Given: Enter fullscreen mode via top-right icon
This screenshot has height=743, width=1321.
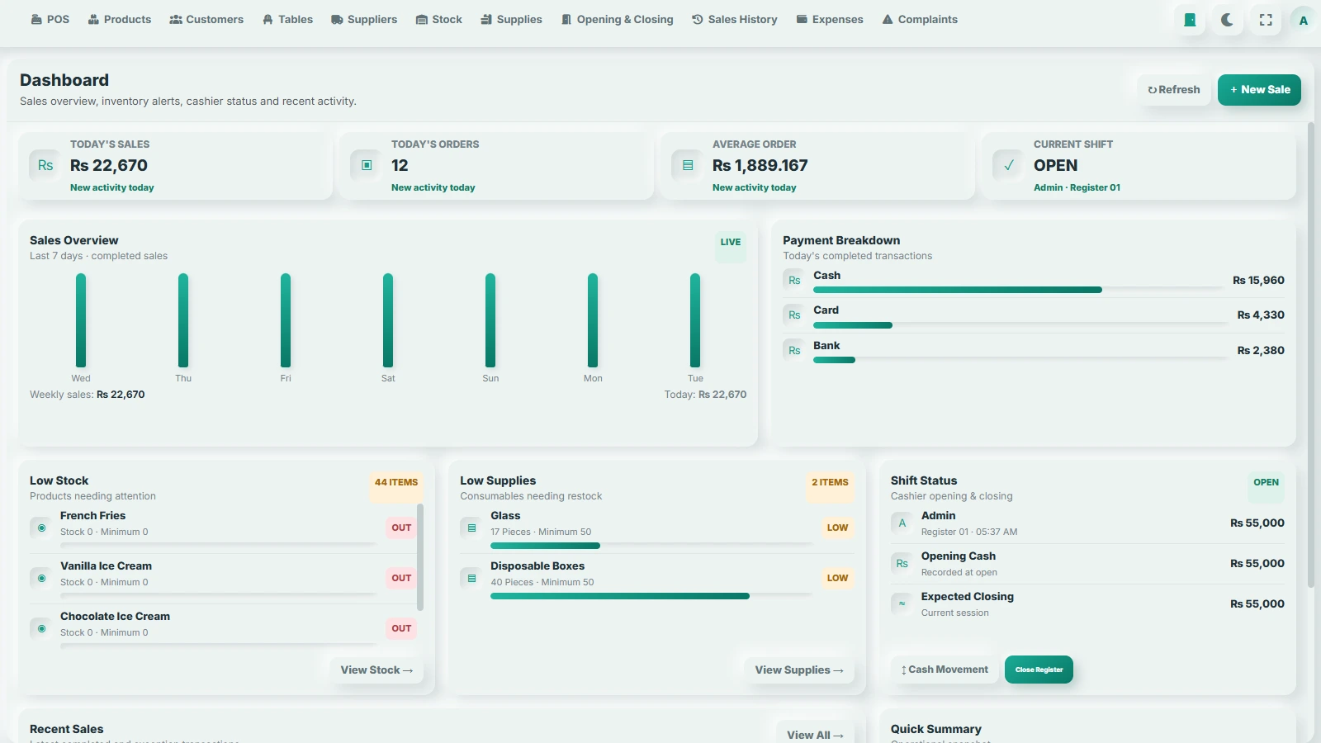Looking at the screenshot, I should point(1266,20).
